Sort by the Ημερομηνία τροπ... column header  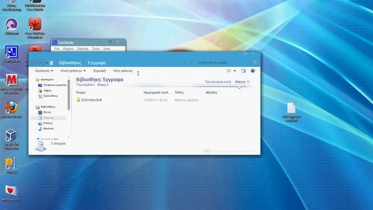(x=157, y=92)
